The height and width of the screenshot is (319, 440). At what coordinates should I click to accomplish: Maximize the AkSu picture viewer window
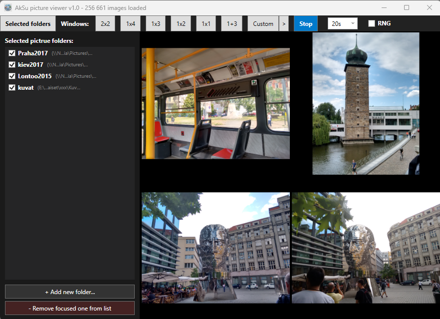(x=406, y=7)
